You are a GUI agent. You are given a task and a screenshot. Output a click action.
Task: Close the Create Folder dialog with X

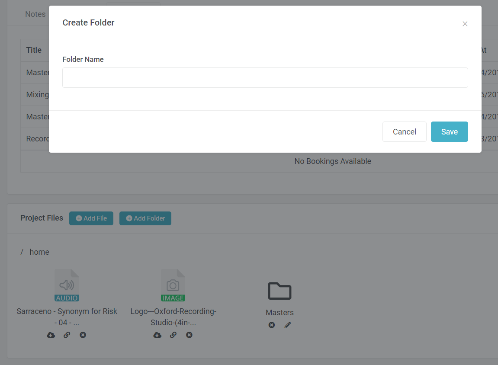[x=465, y=24]
